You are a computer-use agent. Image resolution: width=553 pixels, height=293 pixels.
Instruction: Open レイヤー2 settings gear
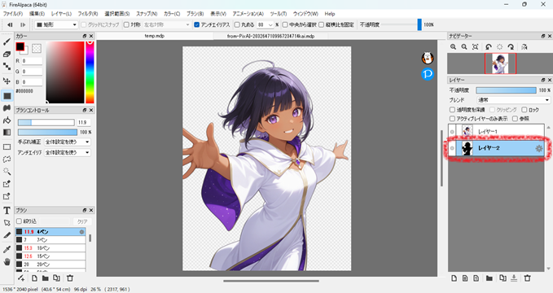[x=539, y=148]
